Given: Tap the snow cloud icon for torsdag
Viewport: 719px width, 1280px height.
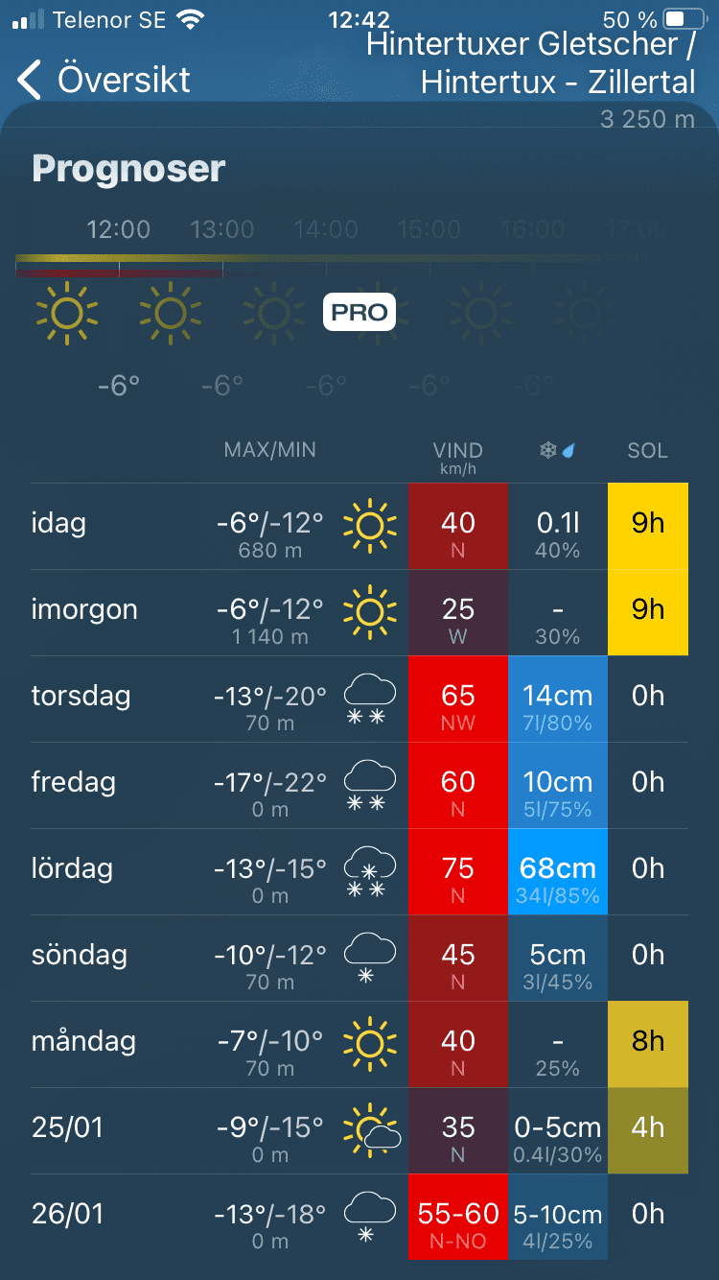Looking at the screenshot, I should 370,699.
